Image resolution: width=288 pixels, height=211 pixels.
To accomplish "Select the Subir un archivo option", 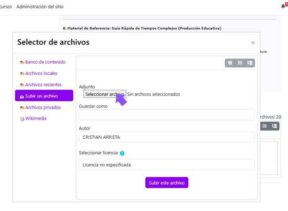I will tap(44, 96).
